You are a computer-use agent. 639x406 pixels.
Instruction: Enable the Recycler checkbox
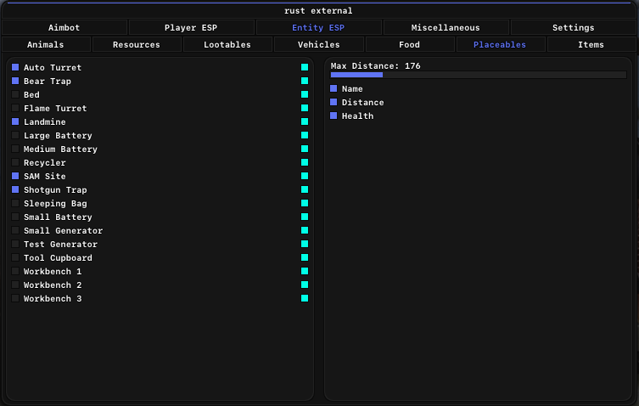(x=15, y=162)
